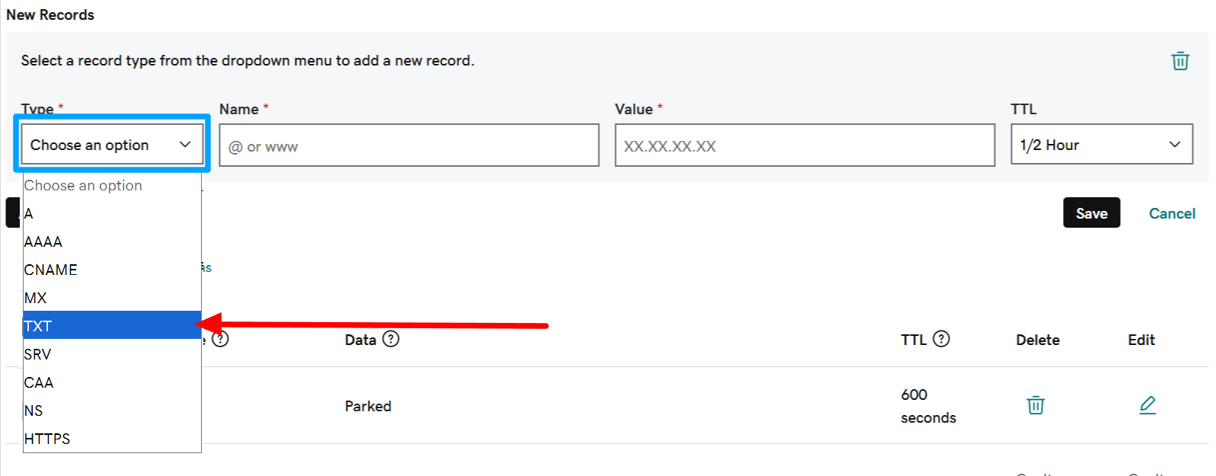The height and width of the screenshot is (476, 1216).
Task: Expand the TTL dropdown set to 1/2 Hour
Action: [1102, 145]
